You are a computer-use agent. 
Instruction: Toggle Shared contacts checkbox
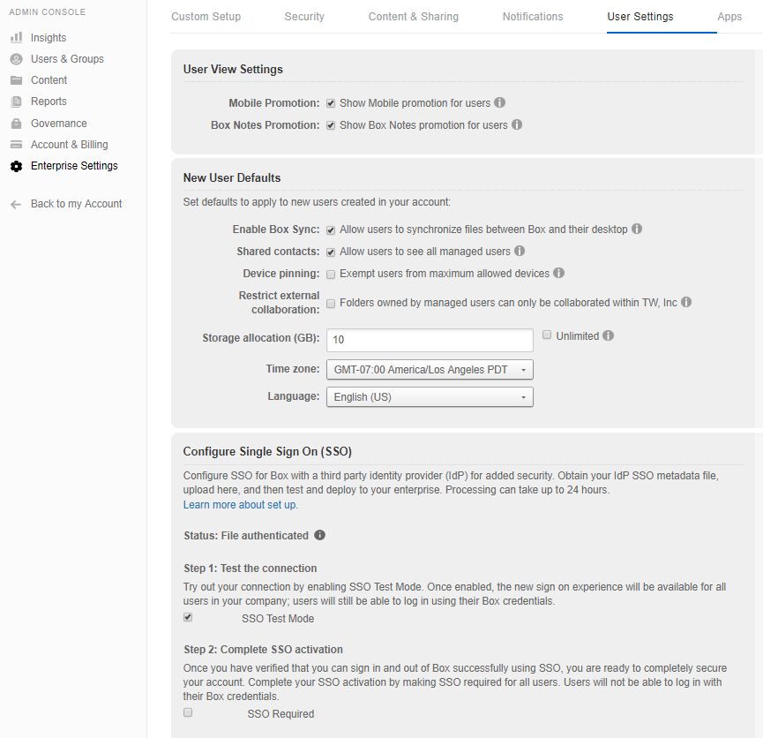pyautogui.click(x=331, y=252)
